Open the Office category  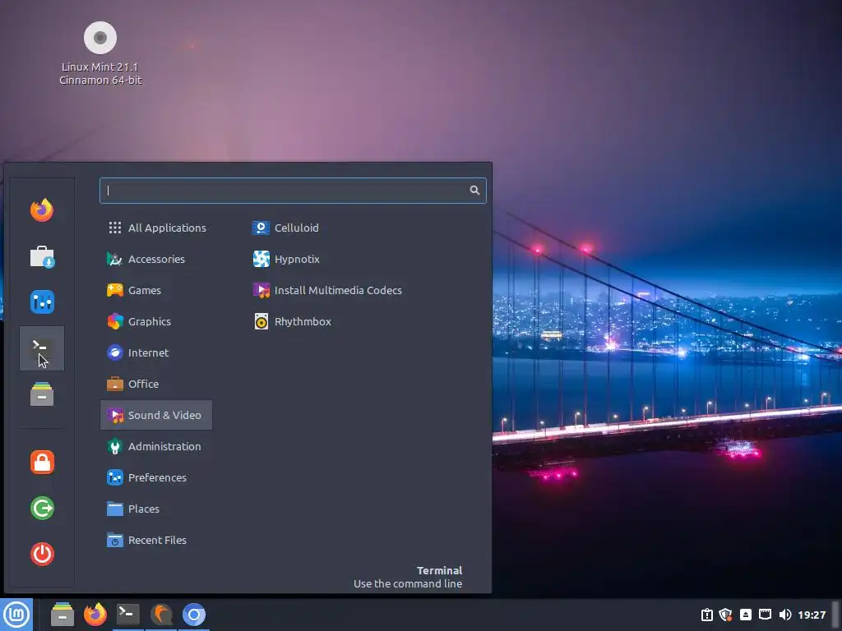[x=156, y=384]
